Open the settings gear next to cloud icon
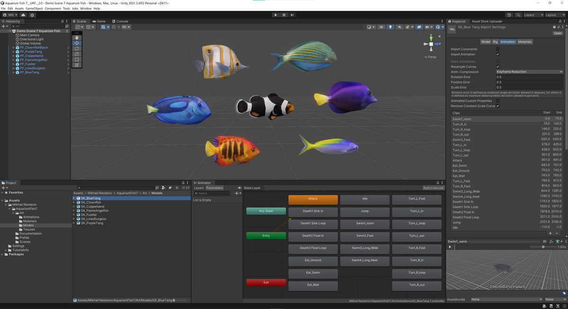 [32, 15]
